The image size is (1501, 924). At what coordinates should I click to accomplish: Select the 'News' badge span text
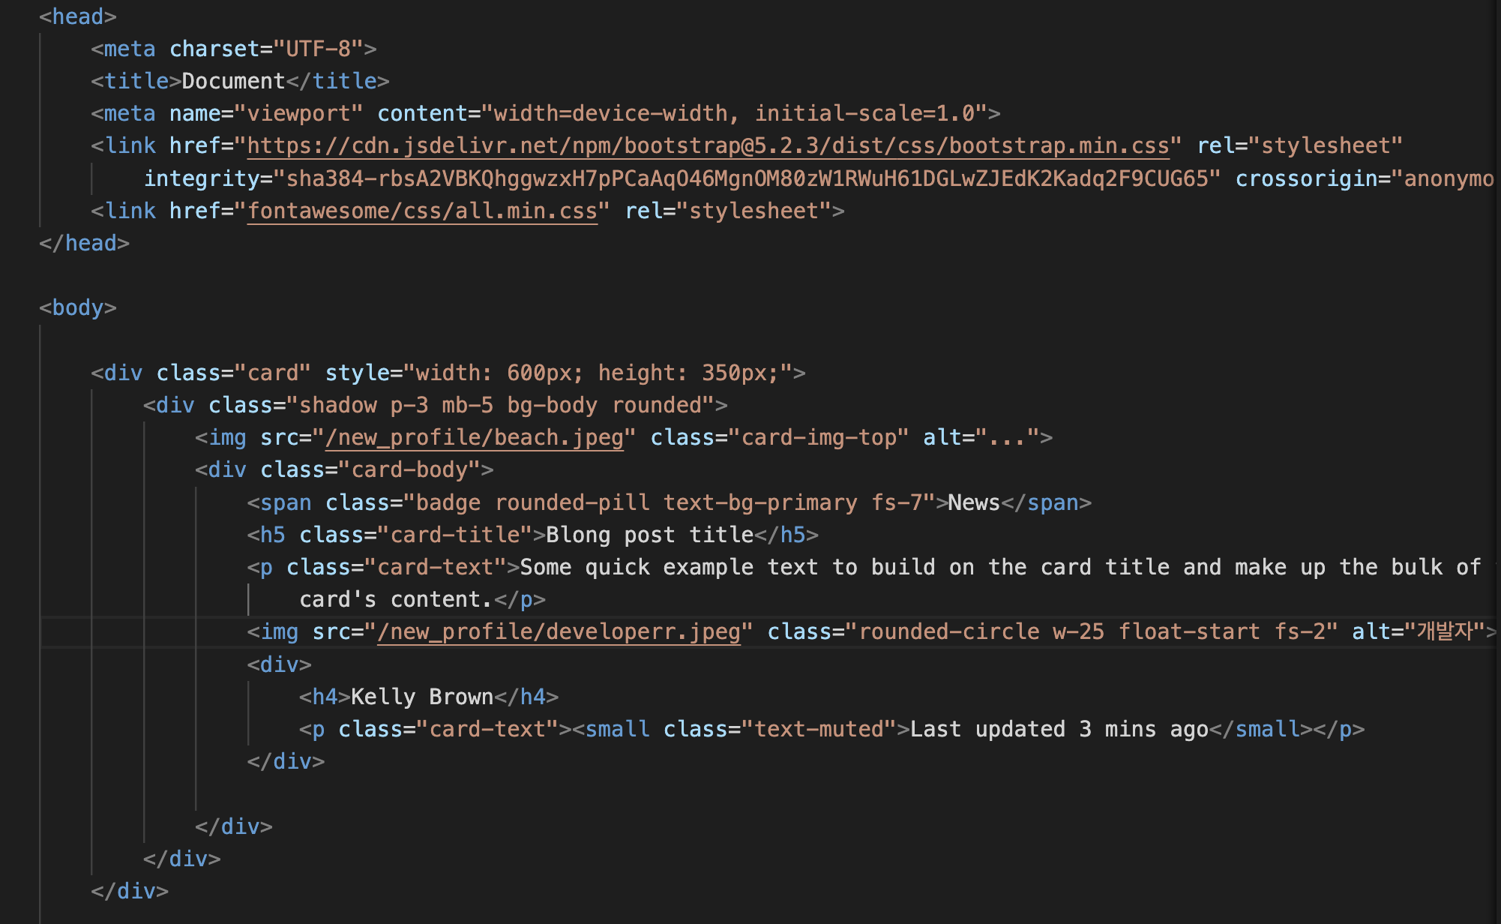[974, 502]
